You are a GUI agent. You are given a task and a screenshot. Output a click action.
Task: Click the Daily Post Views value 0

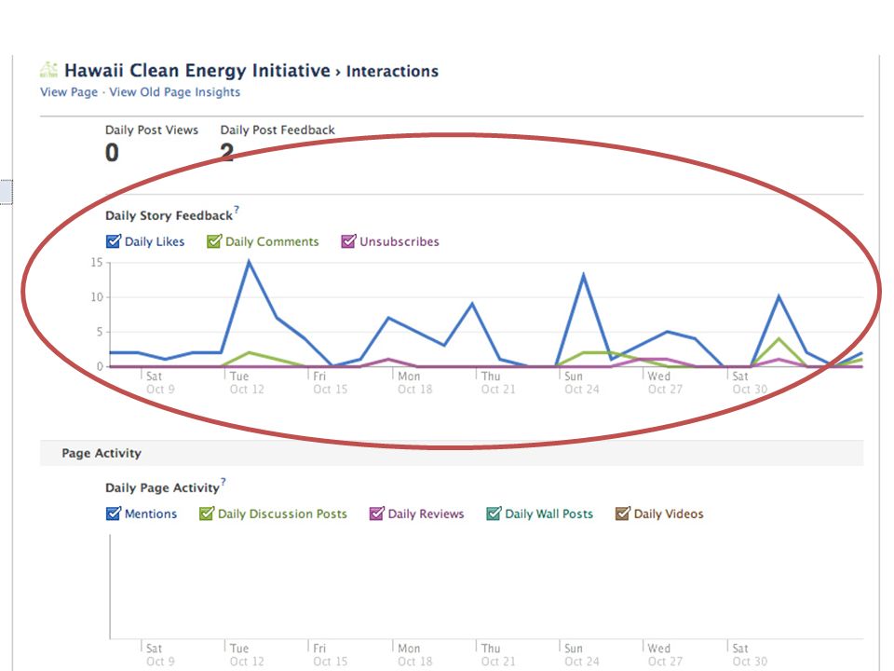coord(113,153)
